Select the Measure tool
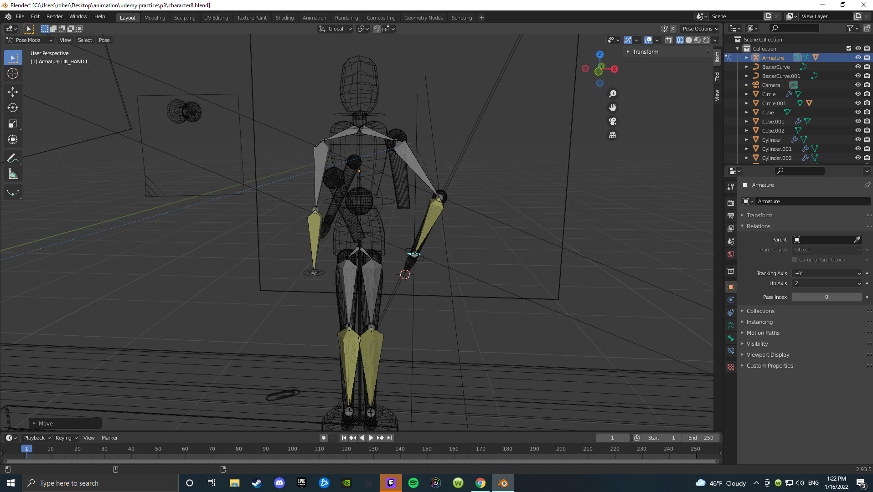 coord(13,174)
